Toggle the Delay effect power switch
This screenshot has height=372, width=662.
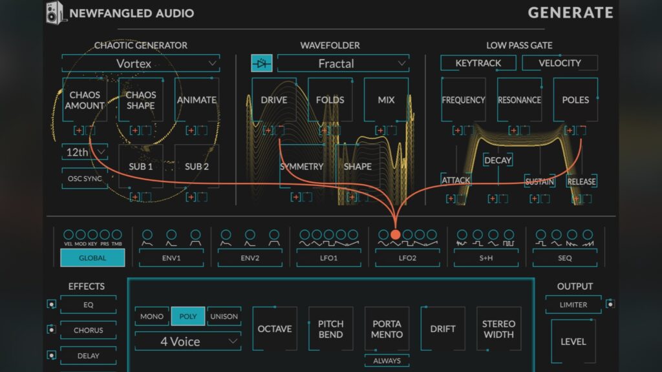tap(52, 355)
